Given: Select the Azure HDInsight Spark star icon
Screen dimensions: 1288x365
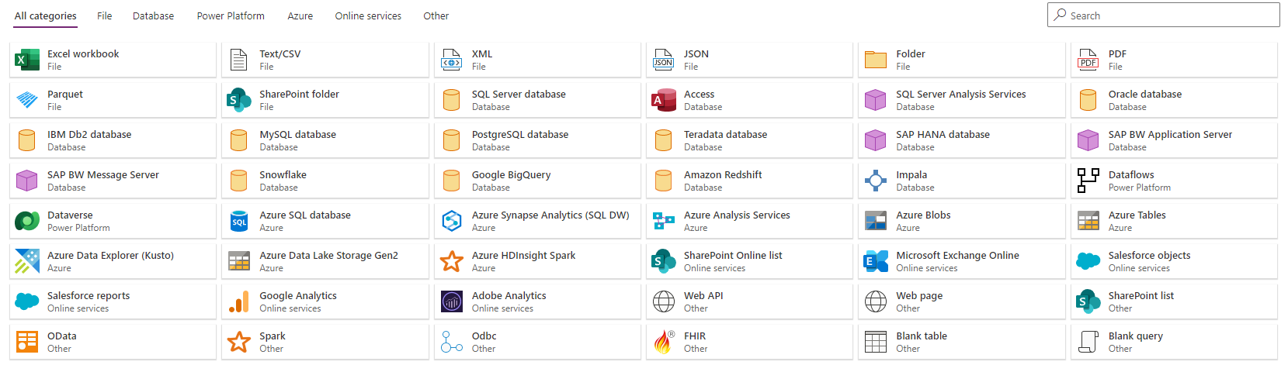Looking at the screenshot, I should (451, 261).
